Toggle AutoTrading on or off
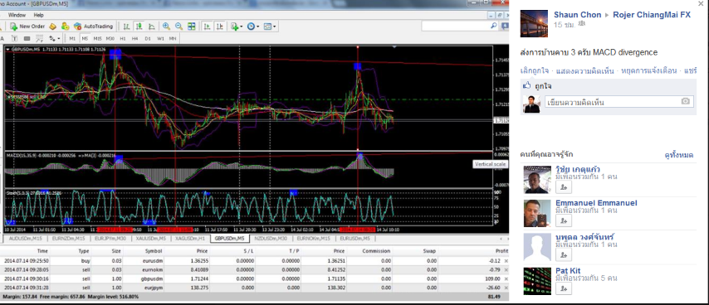The height and width of the screenshot is (305, 709). (93, 27)
